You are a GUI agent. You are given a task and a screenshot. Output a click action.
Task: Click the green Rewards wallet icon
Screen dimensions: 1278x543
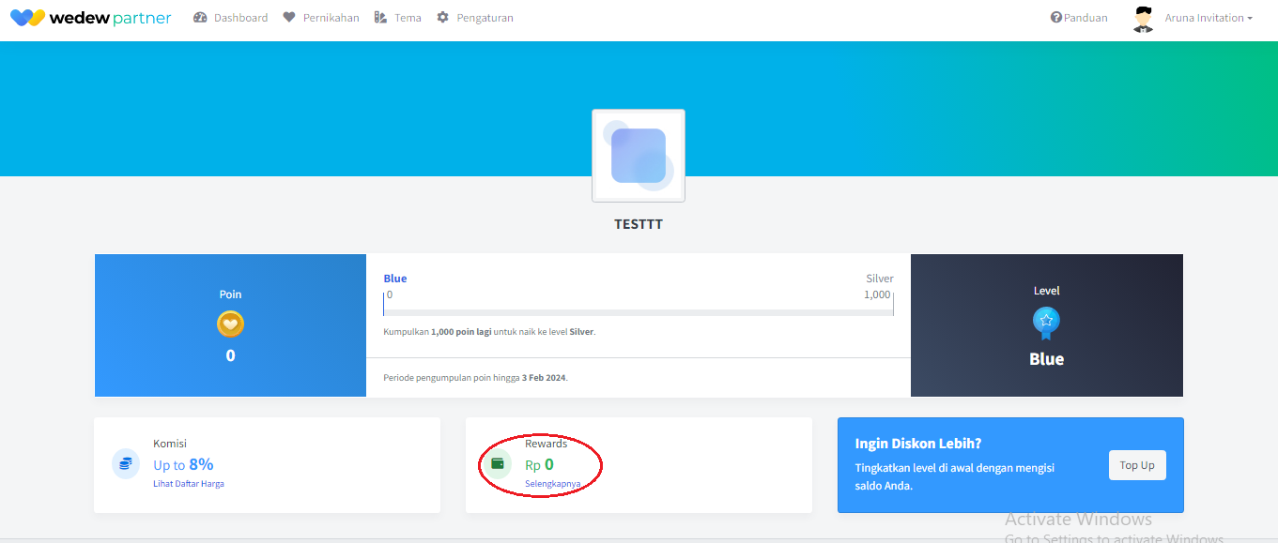[498, 463]
